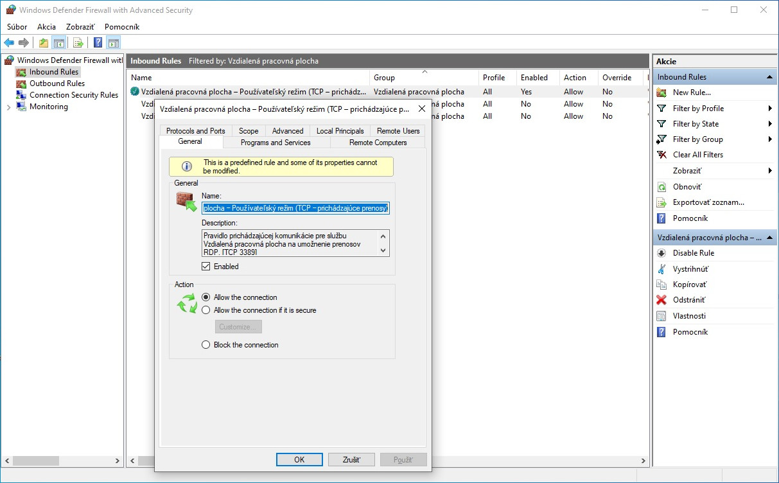This screenshot has width=779, height=483.
Task: Sort rules by the Profile column header
Action: coord(498,78)
